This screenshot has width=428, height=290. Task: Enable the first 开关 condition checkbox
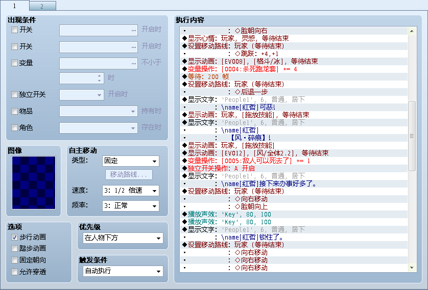14,30
